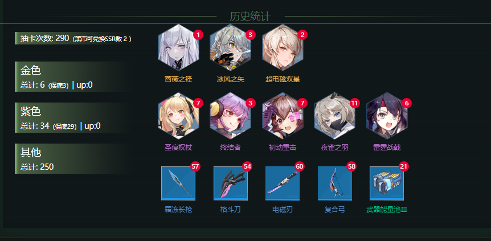The image size is (491, 241).
Task: Open the 超电磁双星 character icon
Action: (283, 47)
